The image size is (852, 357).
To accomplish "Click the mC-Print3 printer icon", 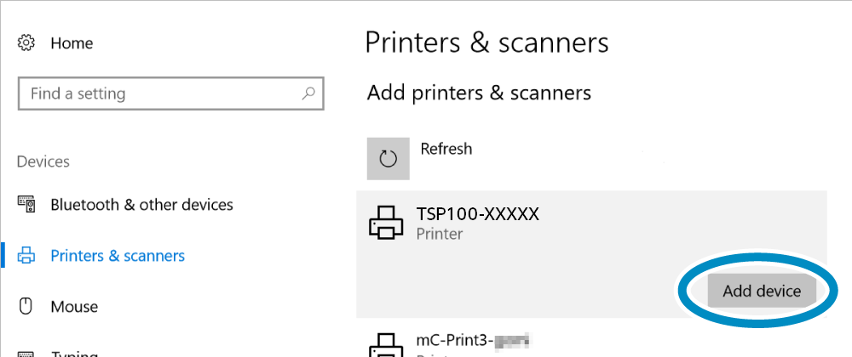I will (386, 343).
